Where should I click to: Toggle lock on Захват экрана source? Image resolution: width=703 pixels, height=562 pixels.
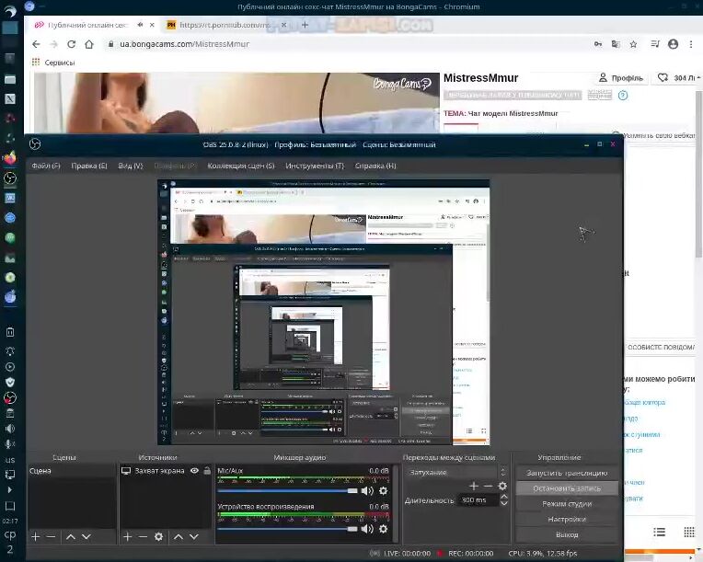(206, 471)
